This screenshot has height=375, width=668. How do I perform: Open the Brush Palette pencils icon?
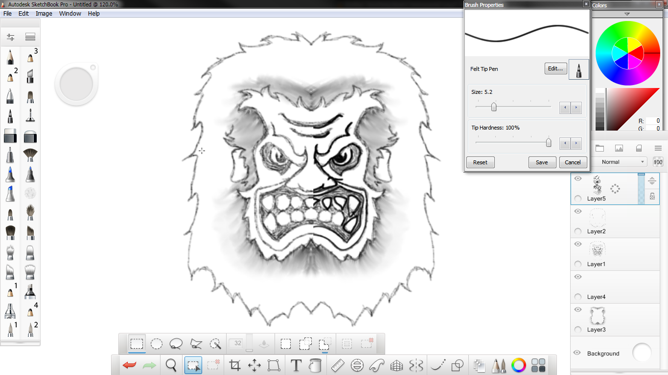pyautogui.click(x=499, y=365)
